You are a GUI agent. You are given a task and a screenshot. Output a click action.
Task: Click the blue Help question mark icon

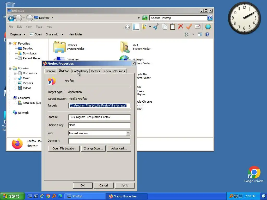pyautogui.click(x=207, y=35)
